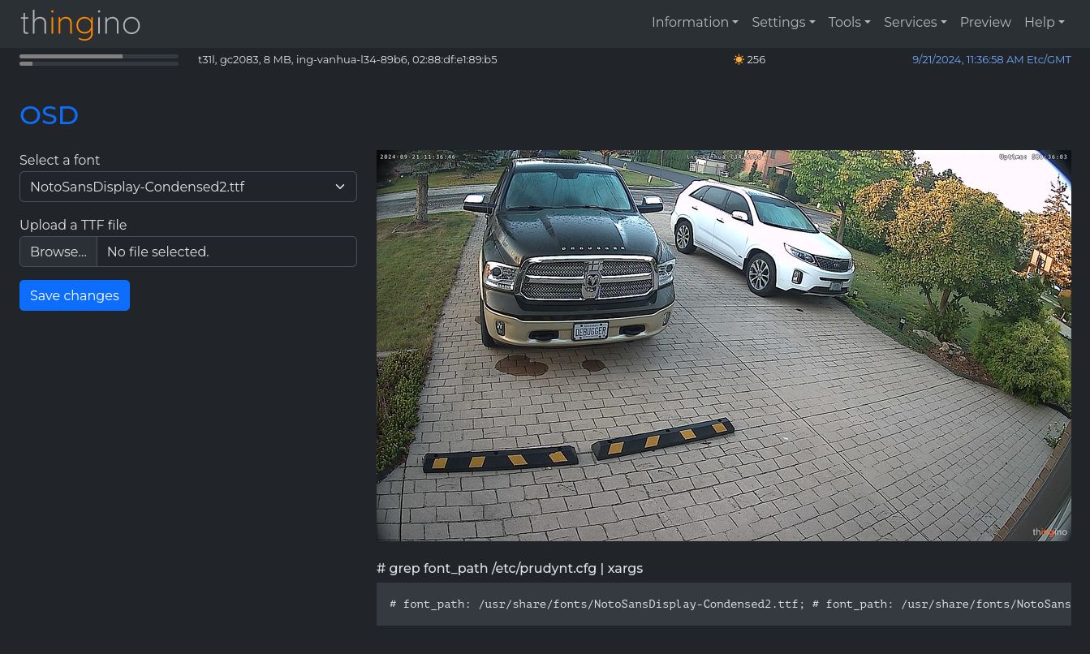Open the Settings menu
This screenshot has height=654, width=1090.
(783, 23)
